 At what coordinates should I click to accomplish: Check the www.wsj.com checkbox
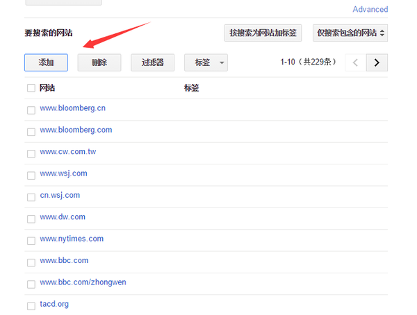click(31, 176)
